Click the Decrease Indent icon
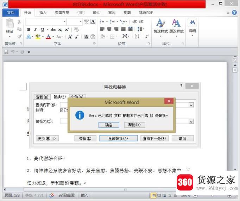The height and width of the screenshot is (201, 240). tap(134, 21)
